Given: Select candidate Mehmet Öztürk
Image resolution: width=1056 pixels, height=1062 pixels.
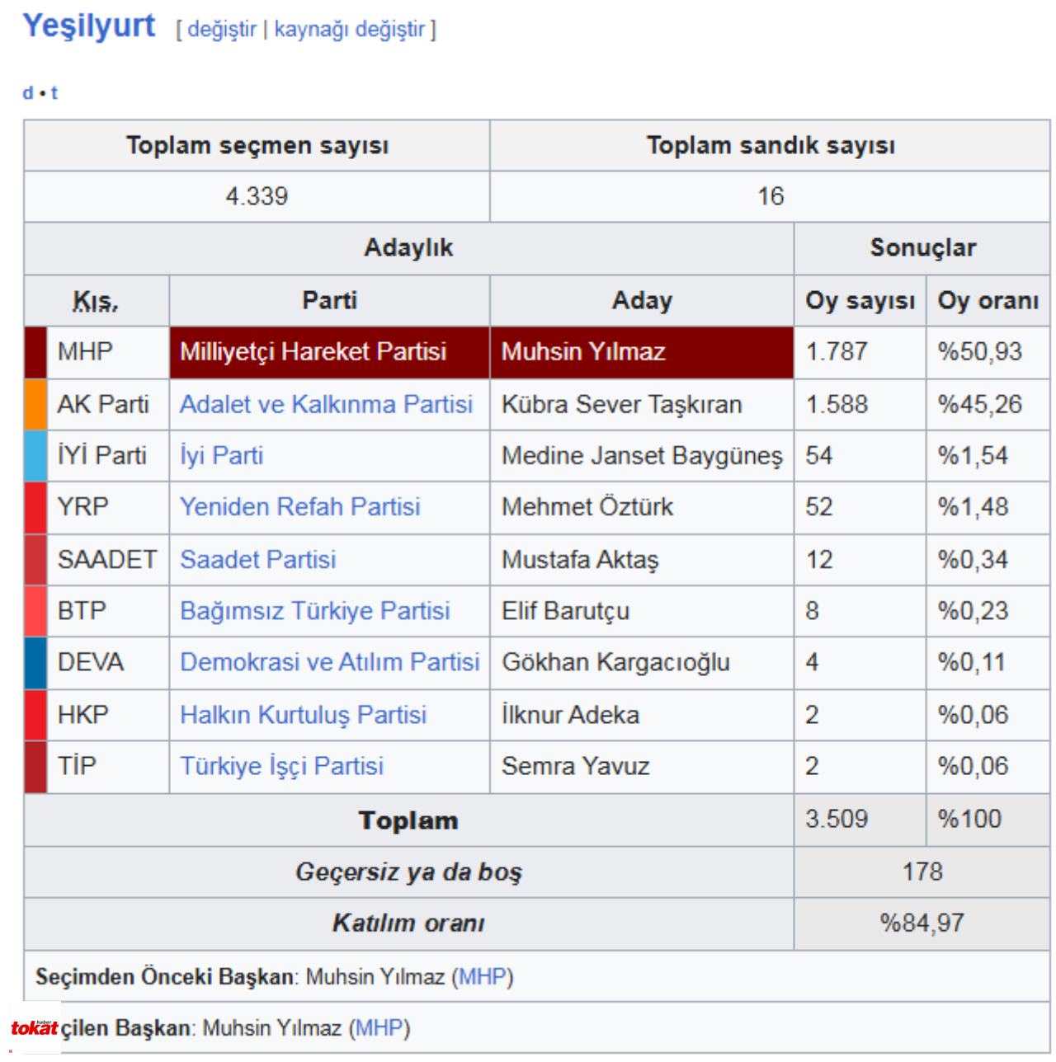Looking at the screenshot, I should 587,507.
